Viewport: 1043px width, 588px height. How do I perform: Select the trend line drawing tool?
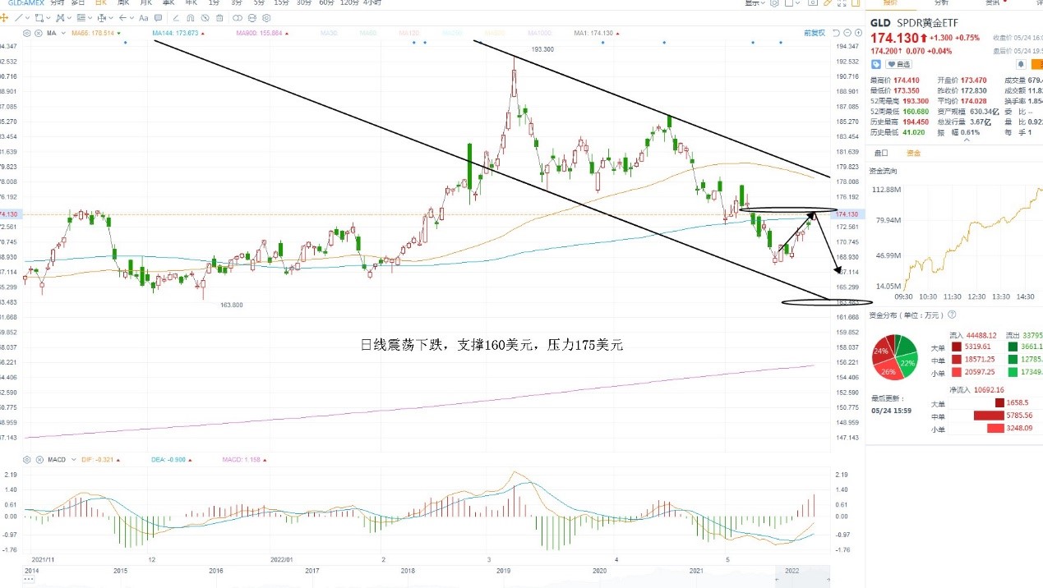[18, 18]
